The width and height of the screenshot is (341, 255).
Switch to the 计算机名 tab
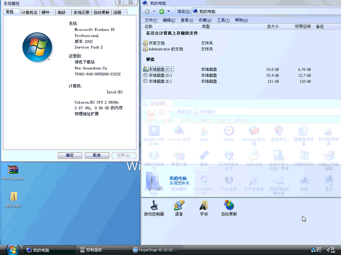tap(29, 12)
